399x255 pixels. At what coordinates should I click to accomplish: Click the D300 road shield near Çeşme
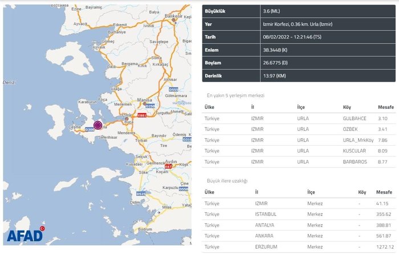coord(89,130)
